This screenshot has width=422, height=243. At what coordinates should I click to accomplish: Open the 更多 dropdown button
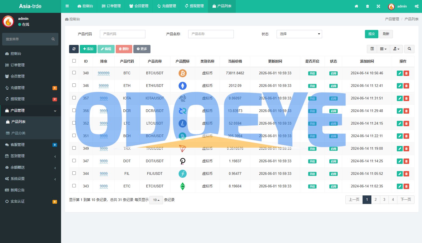[x=142, y=49]
